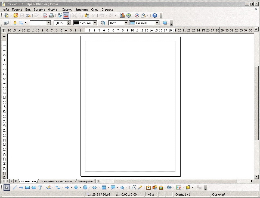
Task: Expand the fill type dropdown showing Цвет
Action: [126, 23]
